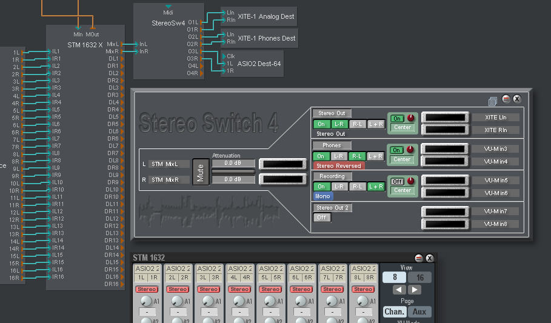Toggle Stereo mode on channel 4L 4R

pos(239,289)
